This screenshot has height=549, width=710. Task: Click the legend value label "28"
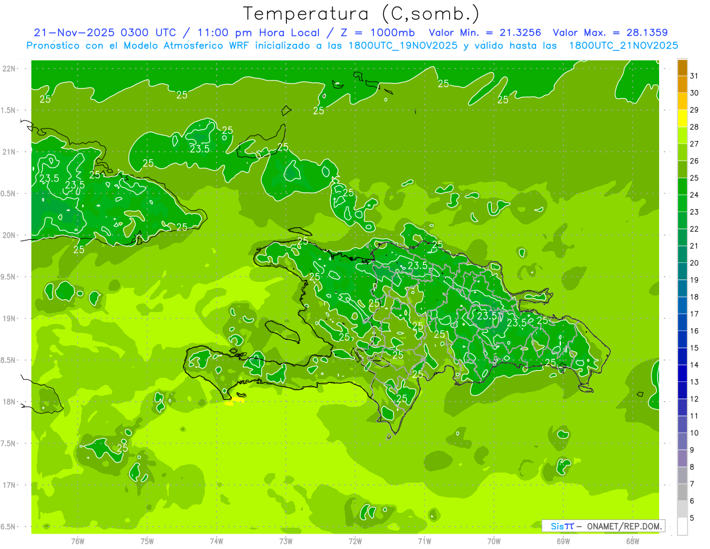coord(694,127)
